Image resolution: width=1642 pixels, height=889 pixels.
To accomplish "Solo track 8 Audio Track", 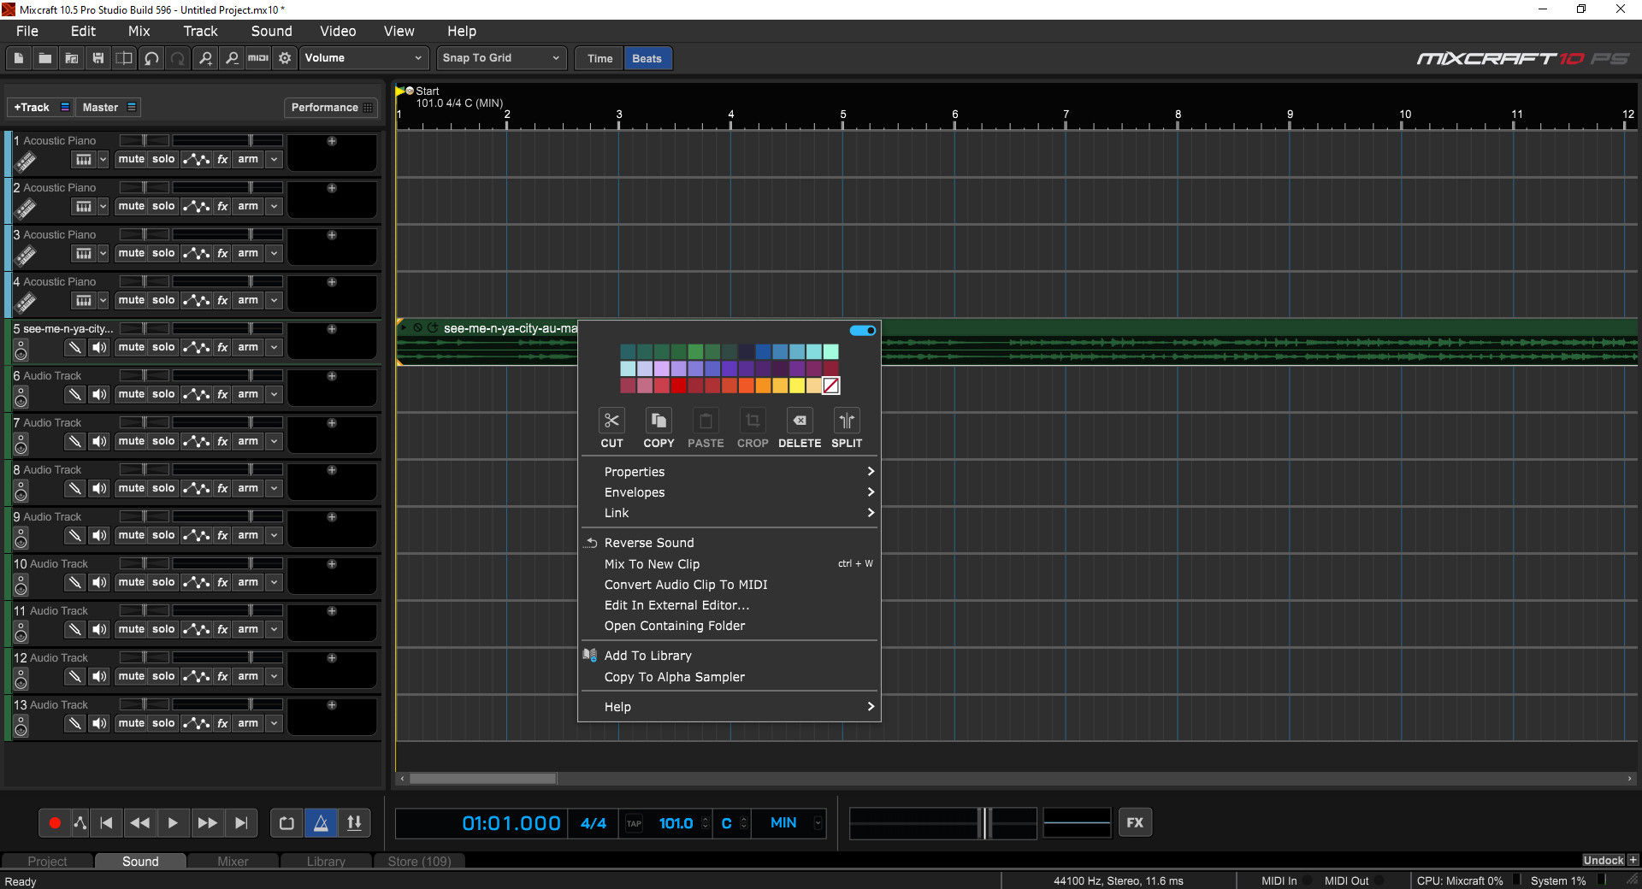I will (x=163, y=488).
